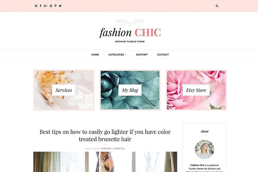The image size is (258, 172).
Task: Click the fashion CHIC site logo
Action: point(130,33)
